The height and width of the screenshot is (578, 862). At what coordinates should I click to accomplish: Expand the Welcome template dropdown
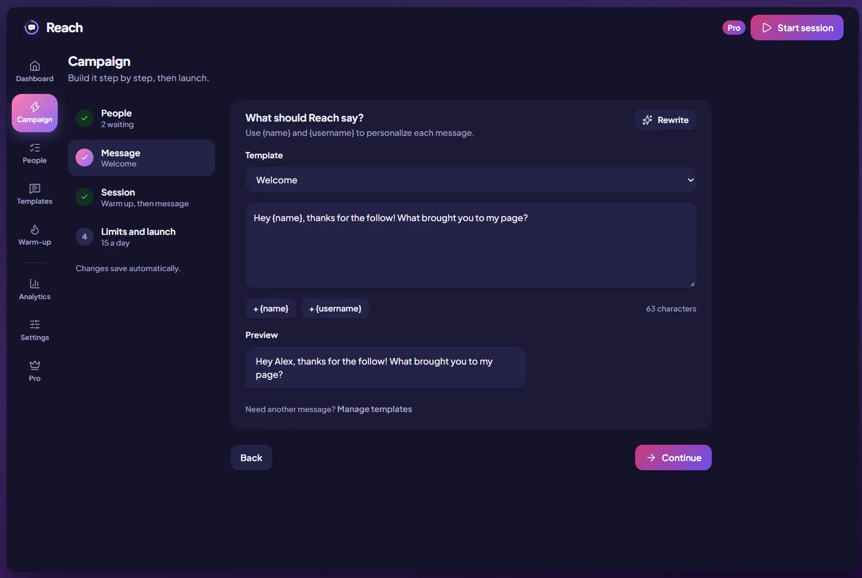pyautogui.click(x=471, y=180)
